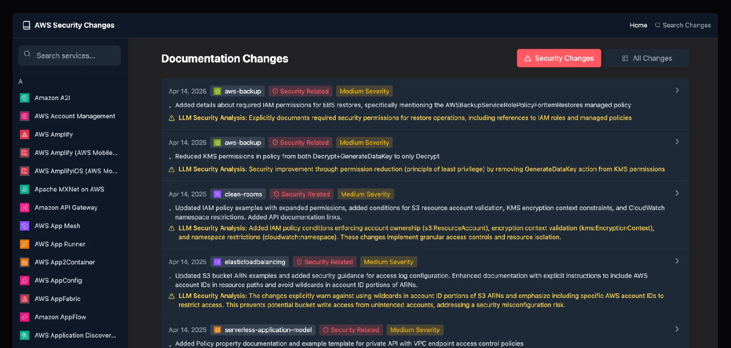Screen dimensions: 731x348
Task: Open the Amazon API Gateway icon
Action: [24, 207]
